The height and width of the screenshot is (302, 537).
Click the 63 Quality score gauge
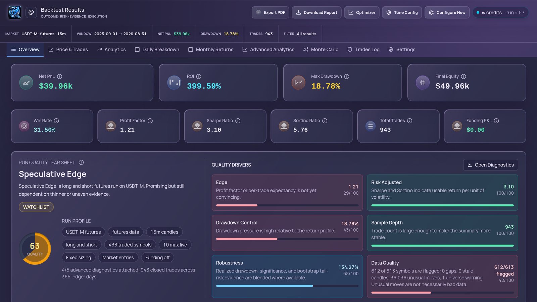[35, 249]
